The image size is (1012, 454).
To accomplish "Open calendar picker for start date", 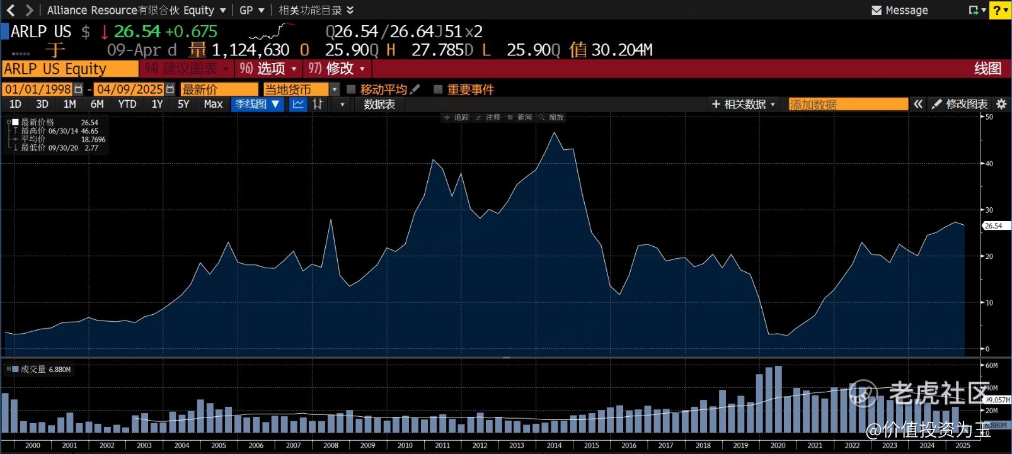I will [x=78, y=89].
